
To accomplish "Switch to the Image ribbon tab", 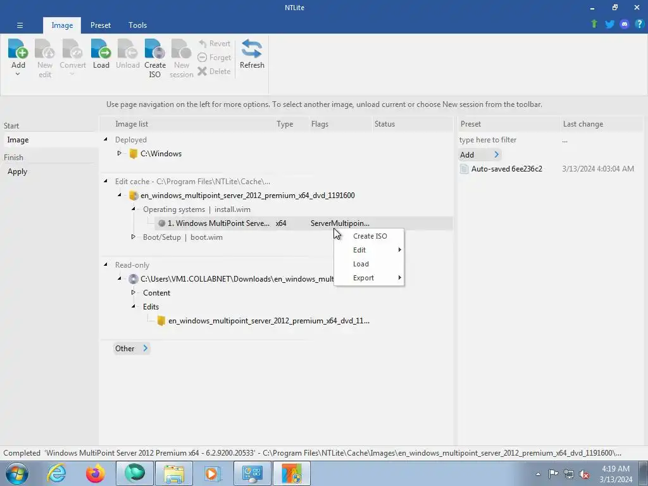I will click(62, 25).
